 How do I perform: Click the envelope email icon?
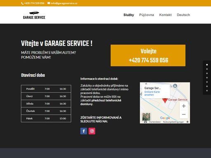tap(49, 3)
